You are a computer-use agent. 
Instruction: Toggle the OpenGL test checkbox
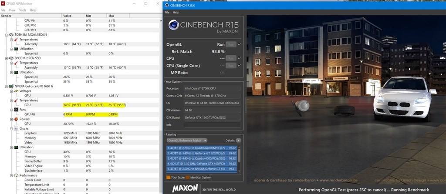239,44
